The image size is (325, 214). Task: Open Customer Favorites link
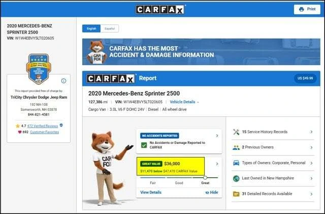pos(44,132)
